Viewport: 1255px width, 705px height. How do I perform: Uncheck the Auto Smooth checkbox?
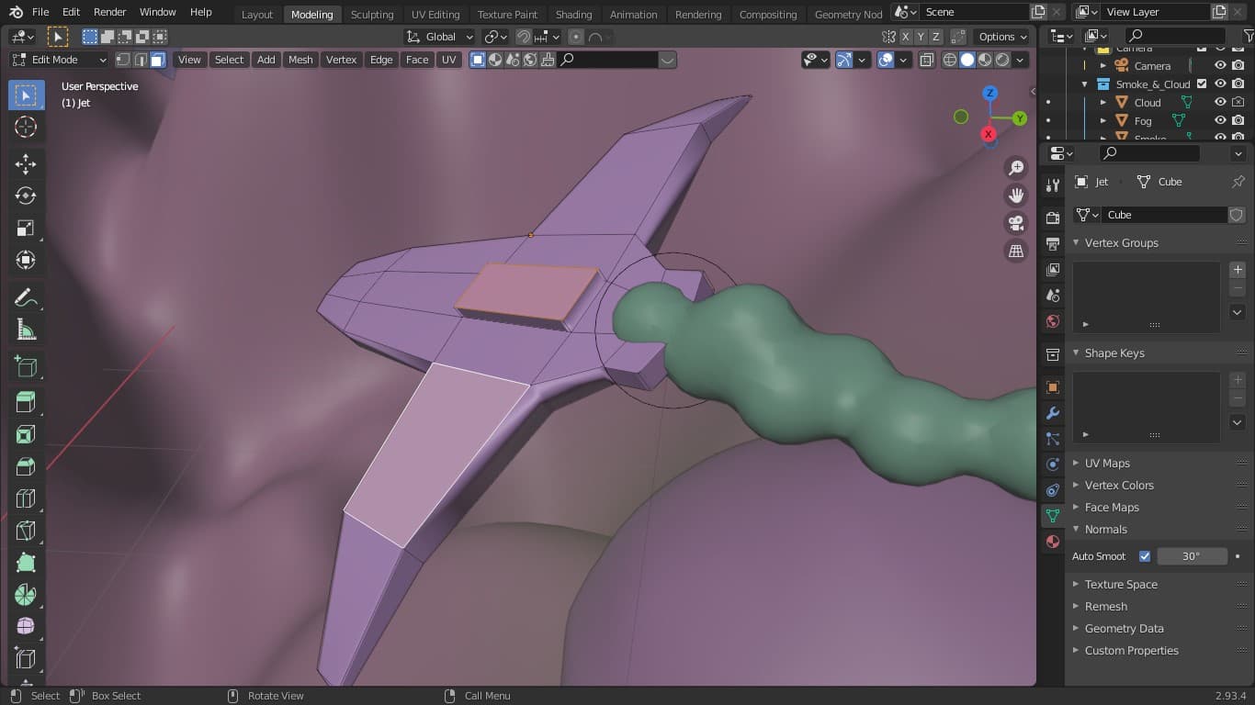coord(1145,556)
